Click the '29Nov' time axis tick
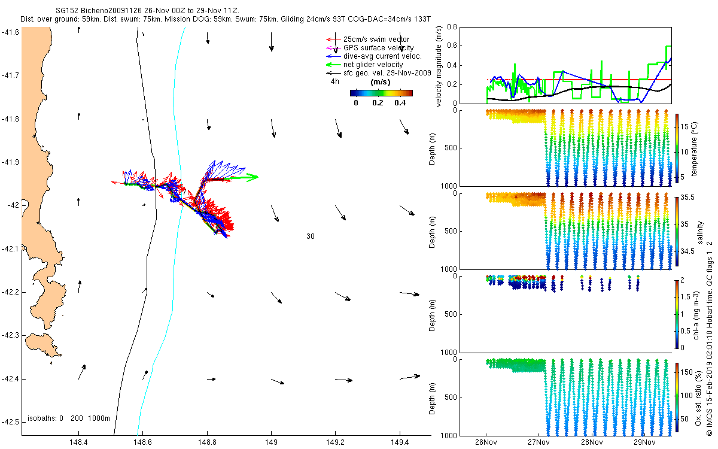This screenshot has height=449, width=718. tap(644, 443)
